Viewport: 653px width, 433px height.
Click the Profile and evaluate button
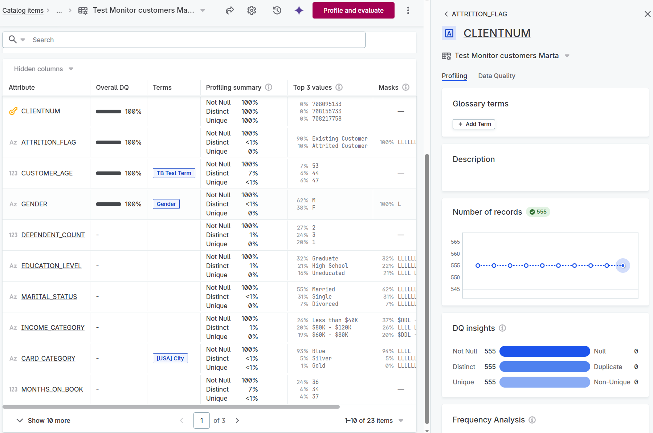(353, 10)
